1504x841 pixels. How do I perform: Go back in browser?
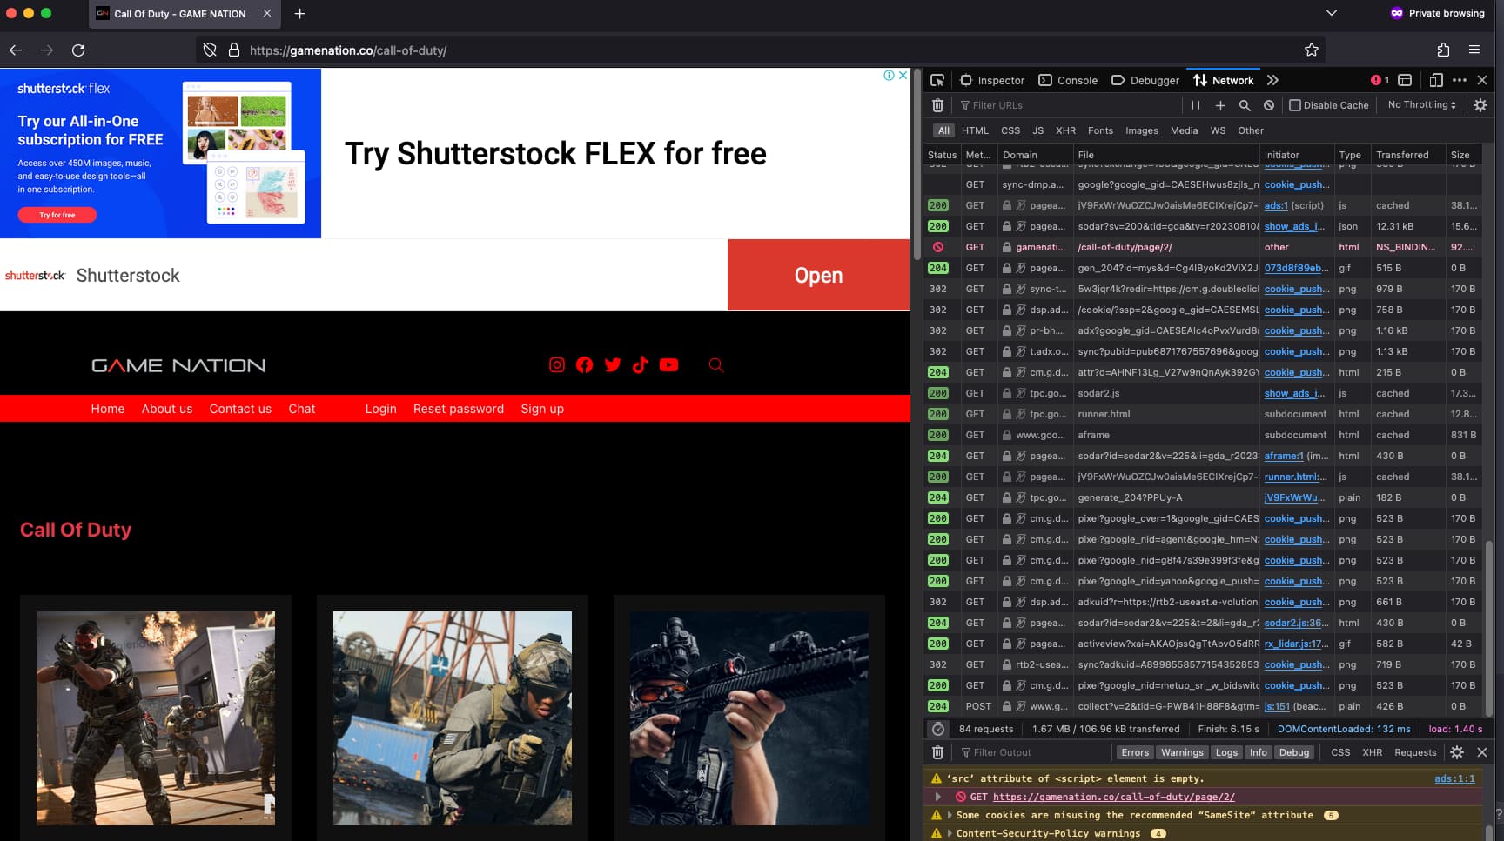point(16,50)
